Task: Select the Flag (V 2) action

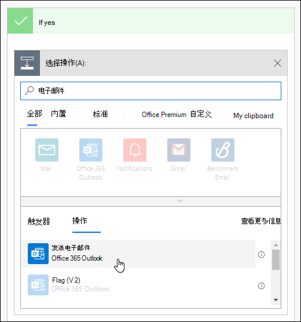Action: [138, 285]
